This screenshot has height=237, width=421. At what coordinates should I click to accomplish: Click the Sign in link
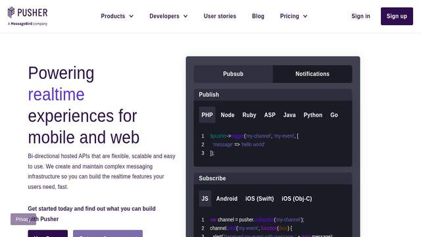360,16
